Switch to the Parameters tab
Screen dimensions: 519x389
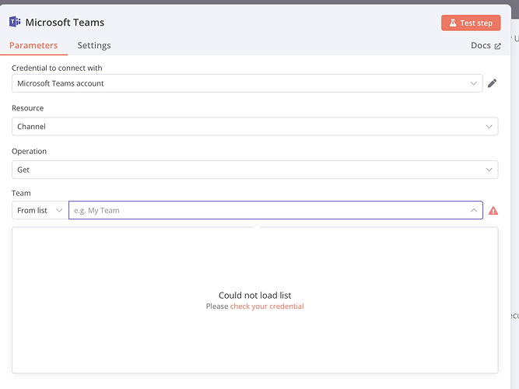tap(33, 45)
